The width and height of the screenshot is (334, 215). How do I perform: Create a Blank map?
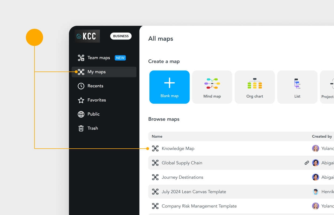(x=169, y=87)
